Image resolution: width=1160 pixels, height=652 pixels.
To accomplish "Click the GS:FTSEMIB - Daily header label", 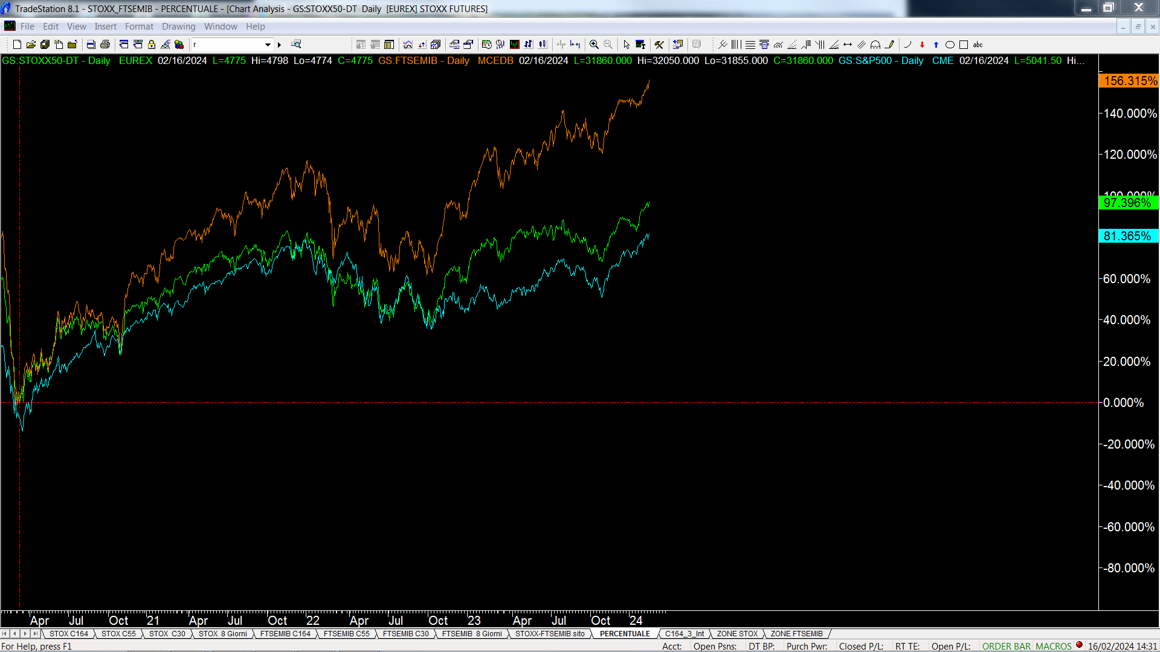I will tap(424, 60).
